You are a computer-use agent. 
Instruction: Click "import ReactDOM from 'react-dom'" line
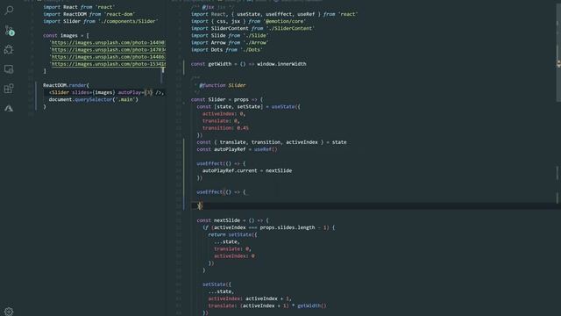tap(89, 14)
